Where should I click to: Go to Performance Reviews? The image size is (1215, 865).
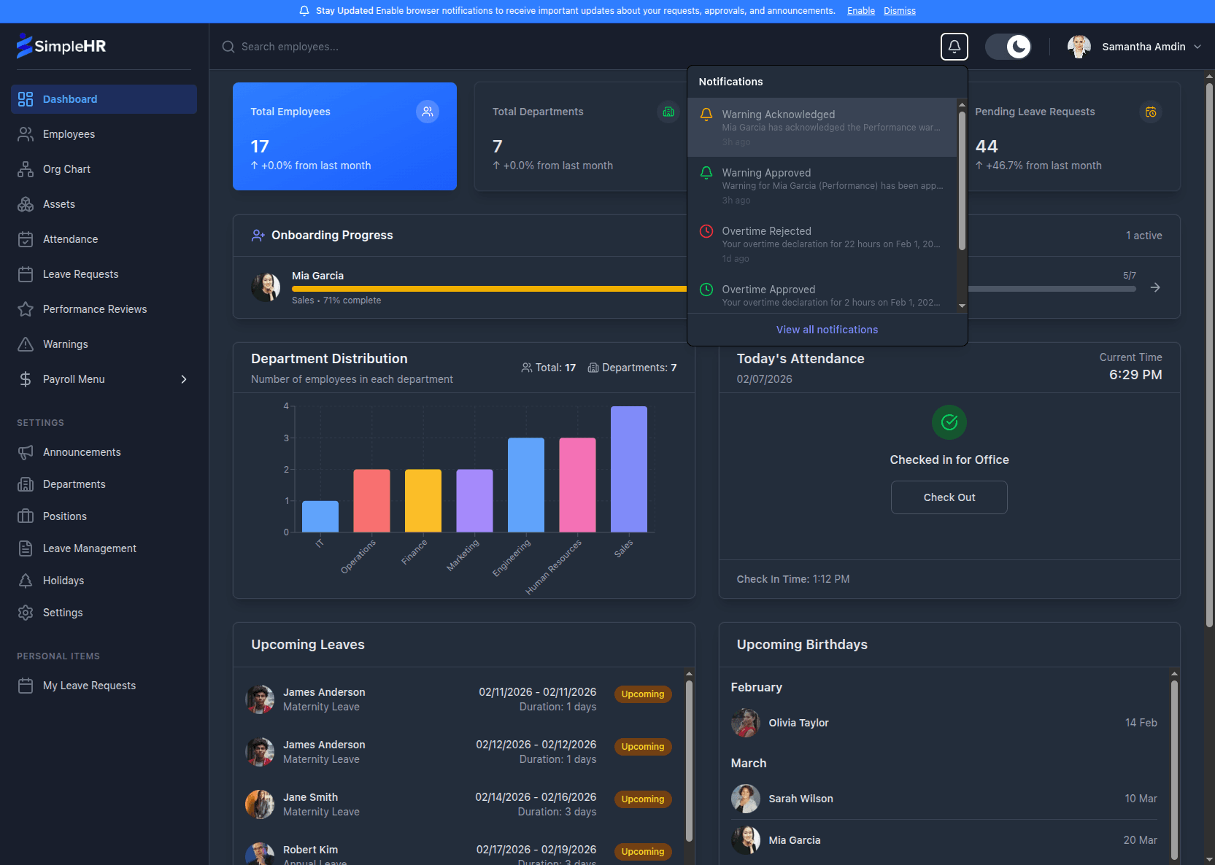[93, 309]
